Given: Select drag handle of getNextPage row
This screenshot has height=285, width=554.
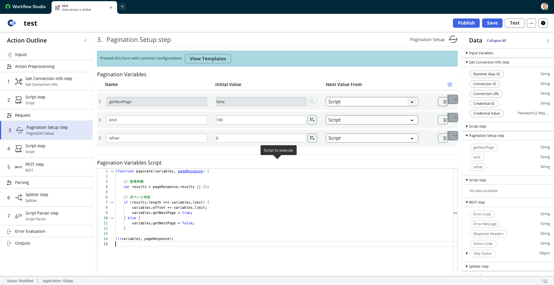Looking at the screenshot, I should 100,102.
